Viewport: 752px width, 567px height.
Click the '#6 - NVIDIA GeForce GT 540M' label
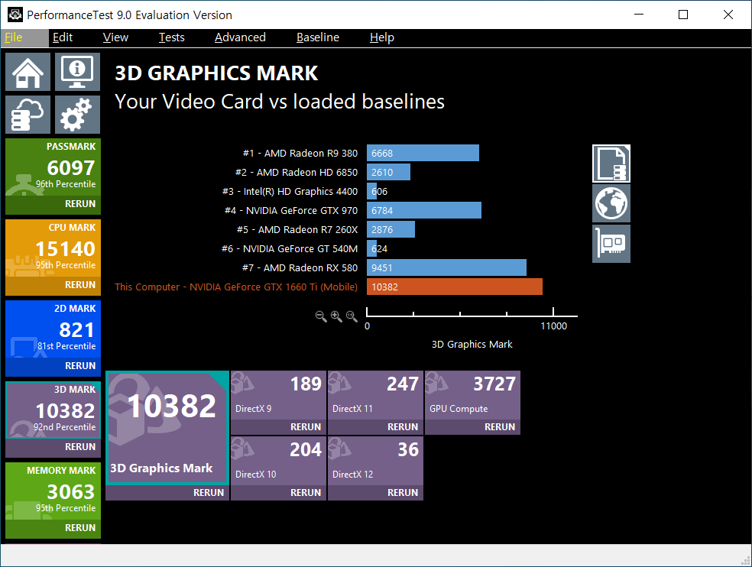289,248
